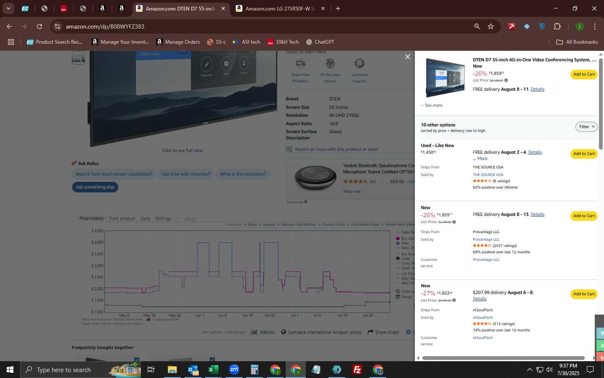
Task: Open Windows Start menu
Action: (10, 370)
